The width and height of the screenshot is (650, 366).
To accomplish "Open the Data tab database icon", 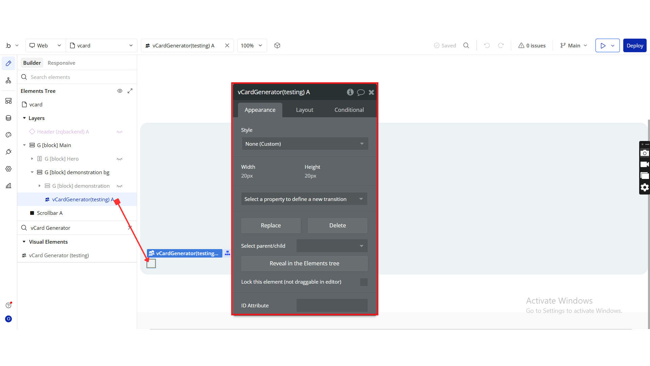I will click(8, 118).
